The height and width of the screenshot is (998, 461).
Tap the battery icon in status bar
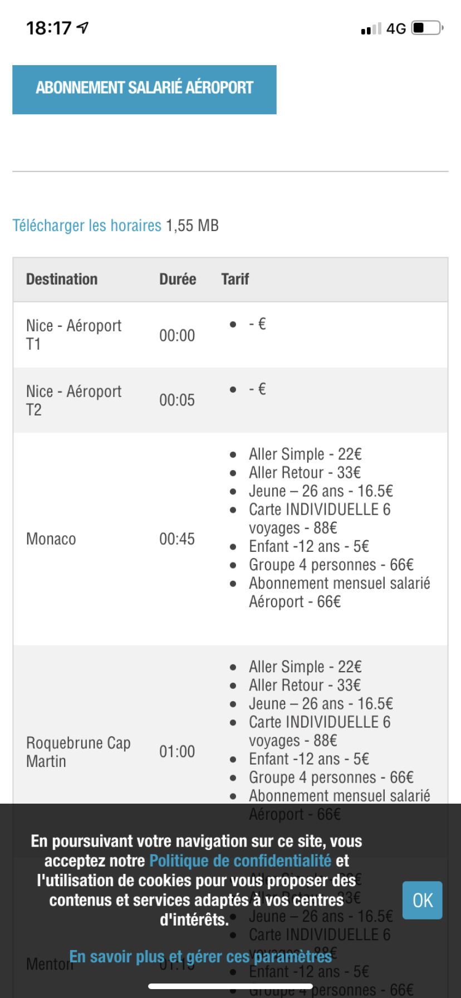click(x=426, y=28)
